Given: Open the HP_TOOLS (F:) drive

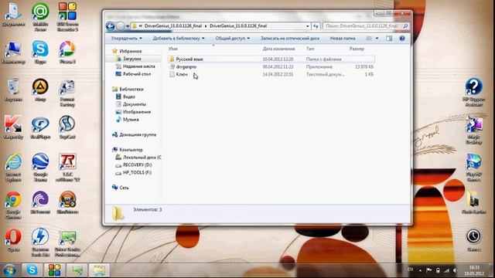Looking at the screenshot, I should coord(137,172).
